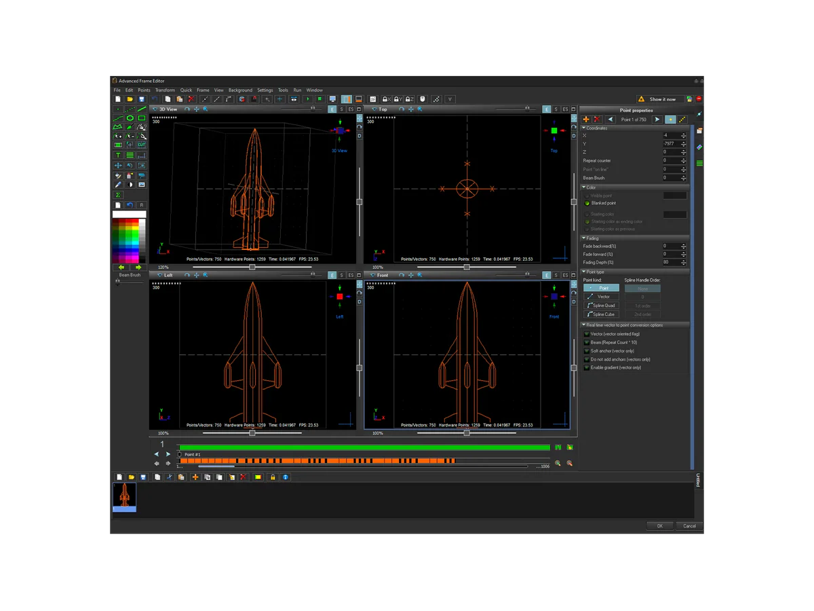Open the File menu
Image resolution: width=814 pixels, height=611 pixels.
(117, 90)
